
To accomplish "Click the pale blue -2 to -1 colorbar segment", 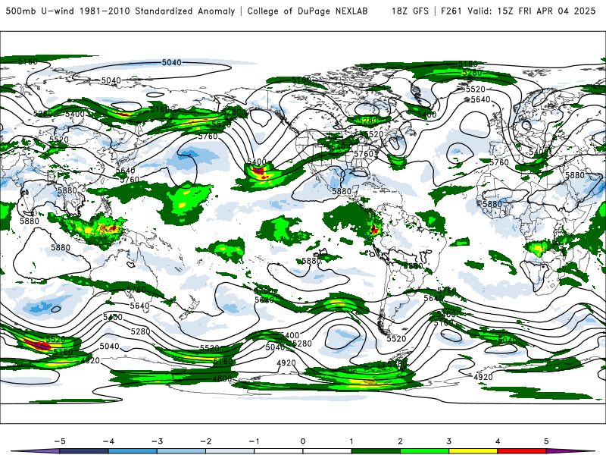I will [x=230, y=451].
